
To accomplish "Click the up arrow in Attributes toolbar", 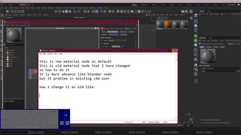I will (x=227, y=41).
